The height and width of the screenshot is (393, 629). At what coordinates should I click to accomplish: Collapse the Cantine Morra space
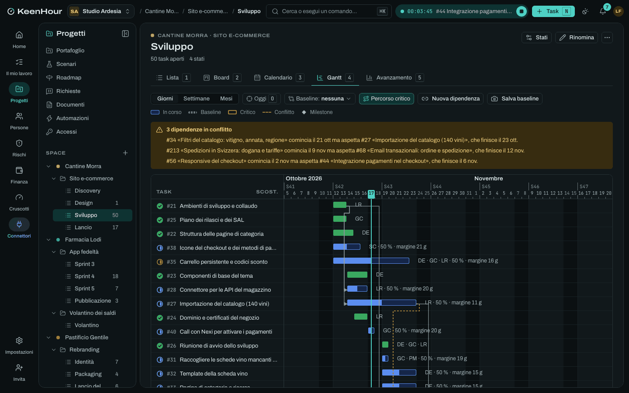point(48,166)
